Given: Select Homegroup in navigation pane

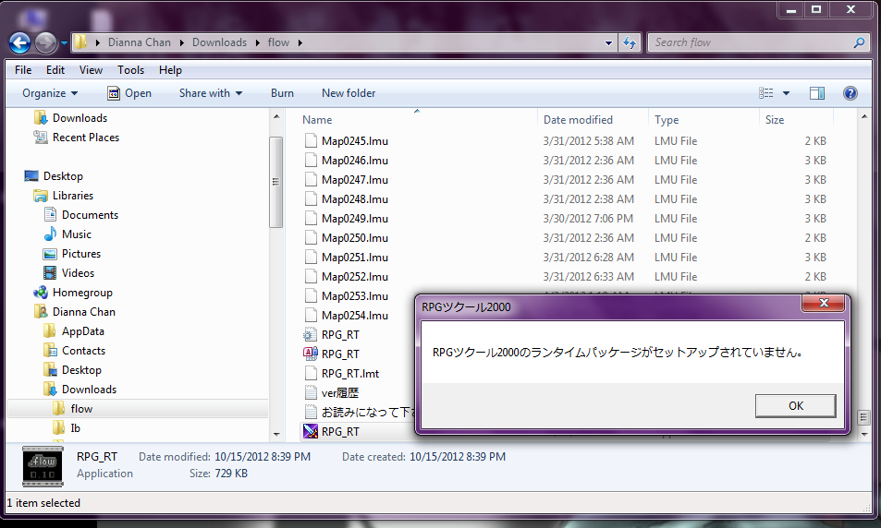Looking at the screenshot, I should [x=82, y=293].
